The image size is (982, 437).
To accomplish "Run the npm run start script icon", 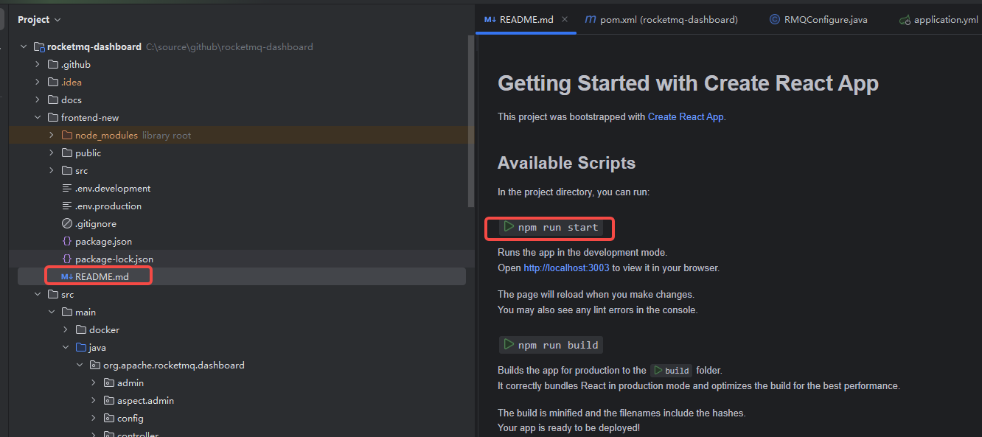I will pyautogui.click(x=508, y=227).
